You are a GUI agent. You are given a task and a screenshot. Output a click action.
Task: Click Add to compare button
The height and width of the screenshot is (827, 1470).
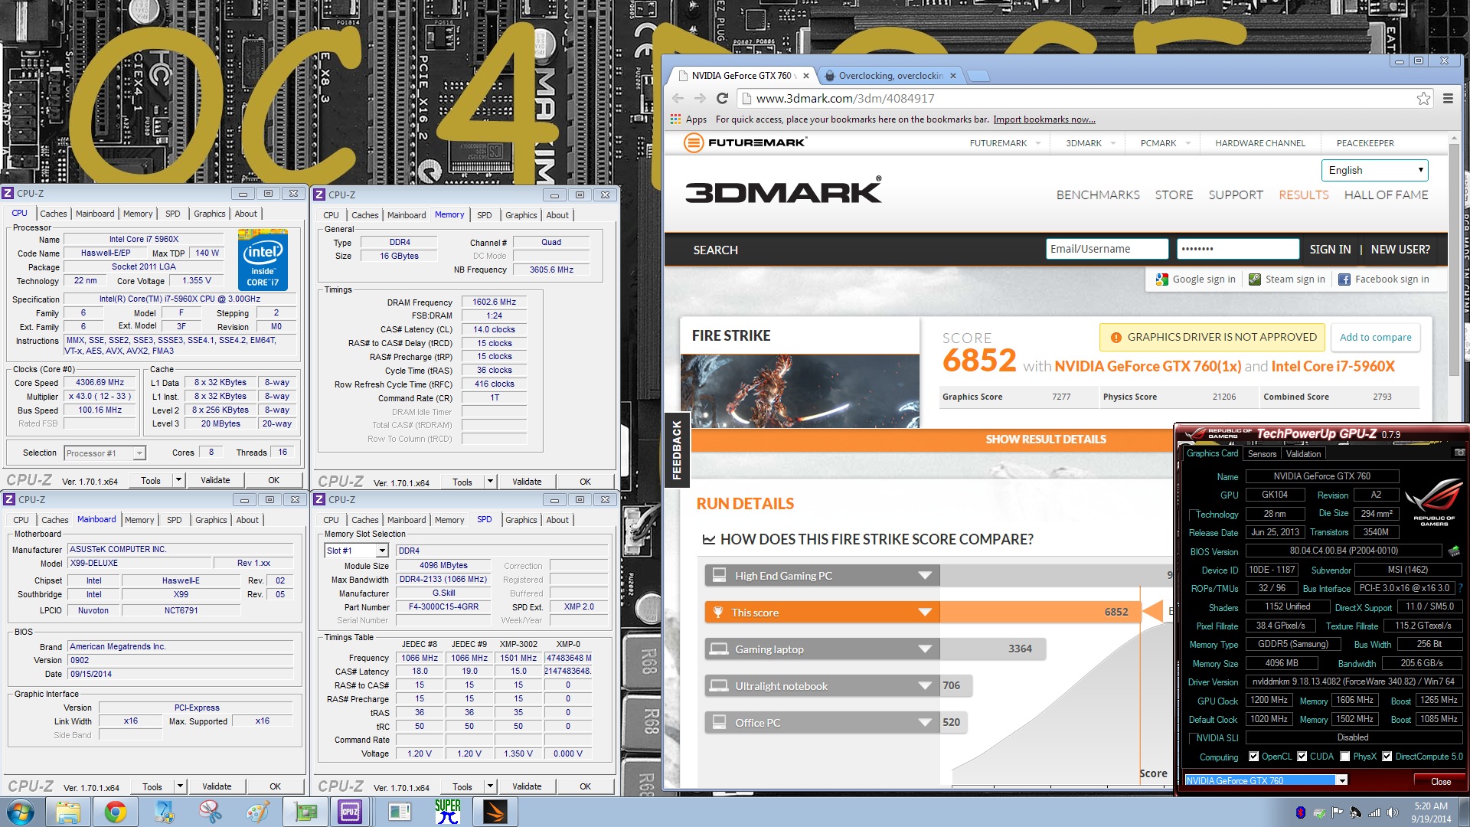(1375, 338)
